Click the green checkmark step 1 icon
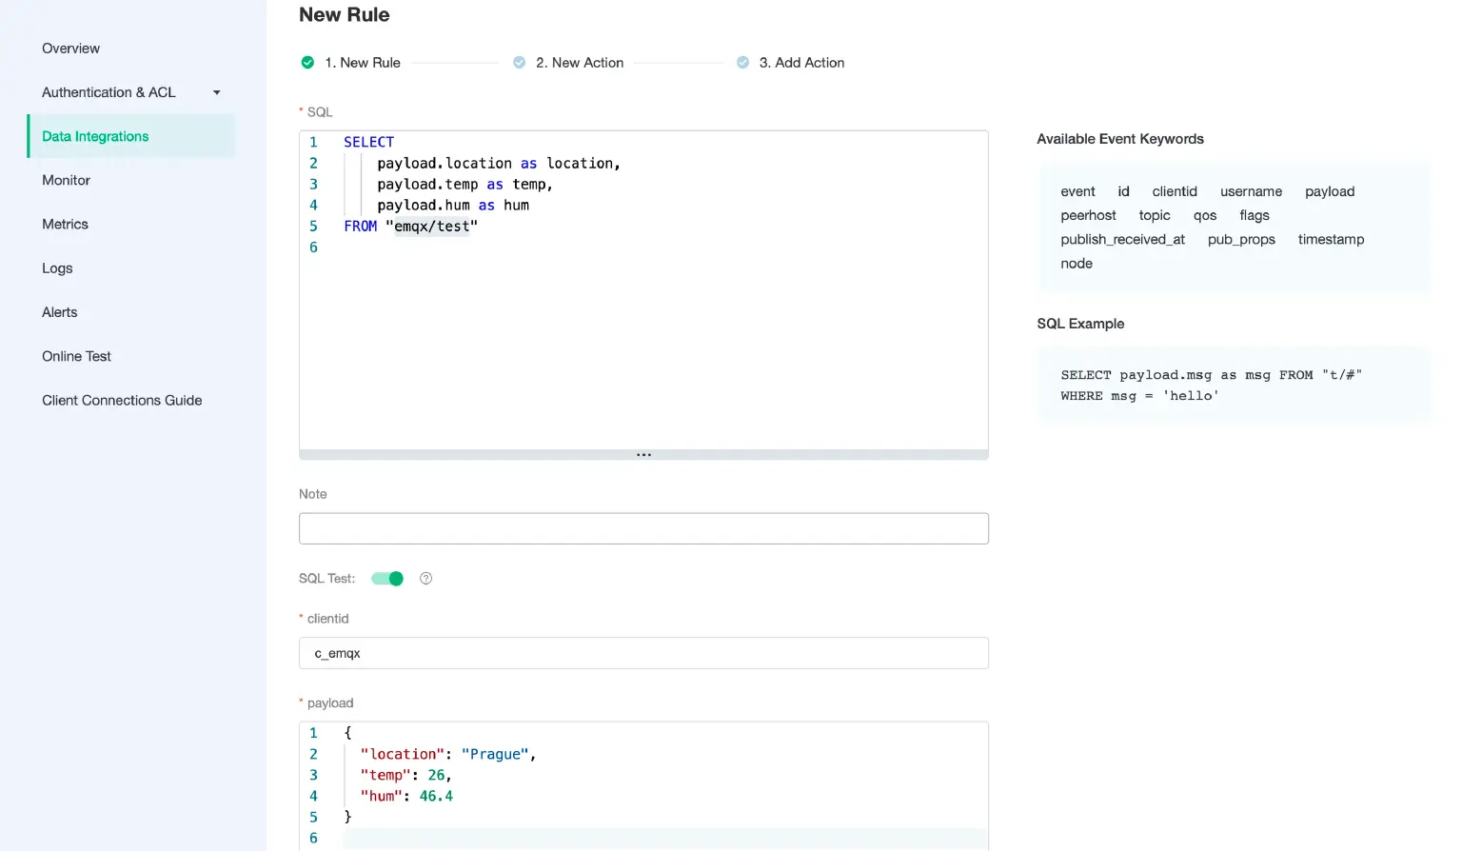Screen dimensions: 1462x851 307,63
